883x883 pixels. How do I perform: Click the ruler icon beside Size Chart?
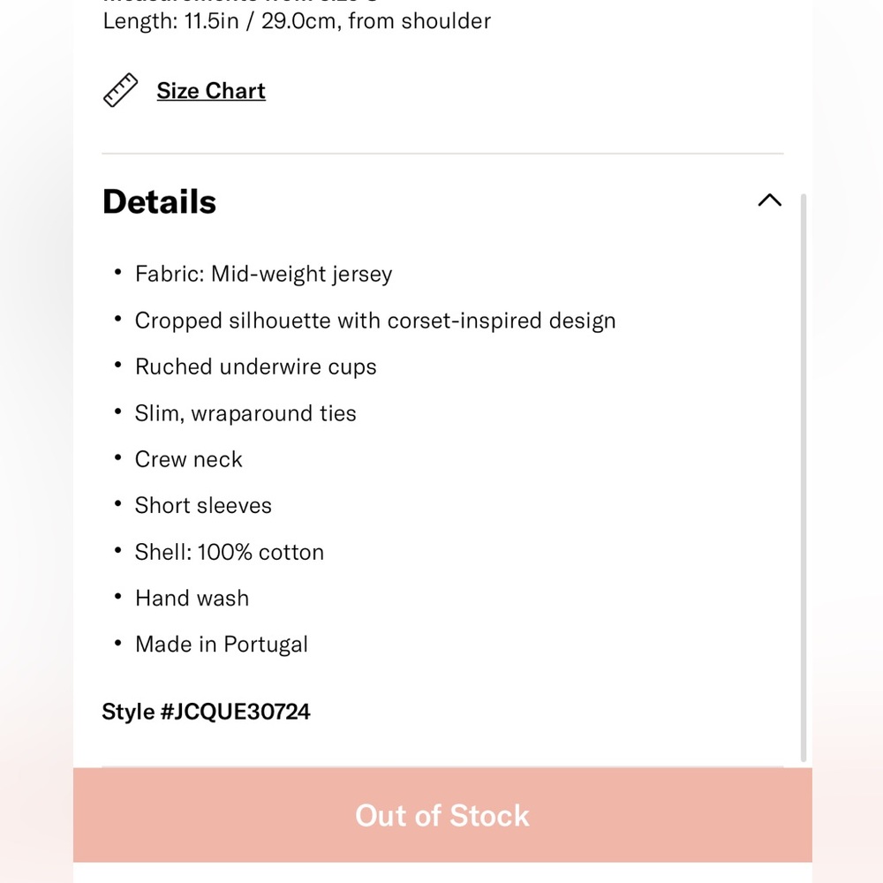[x=121, y=90]
